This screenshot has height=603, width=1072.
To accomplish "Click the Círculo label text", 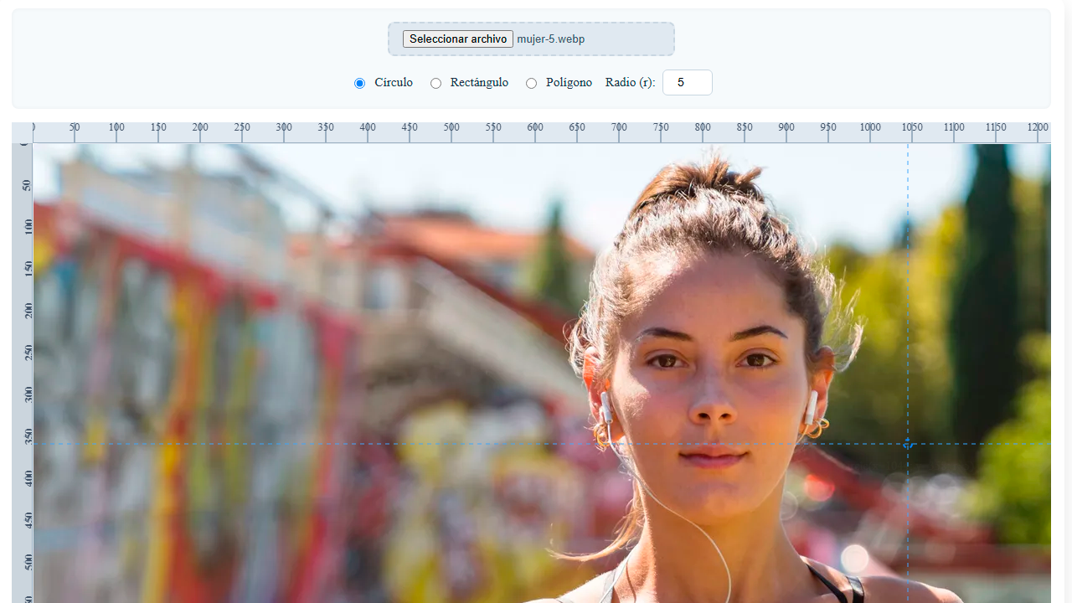I will point(394,83).
